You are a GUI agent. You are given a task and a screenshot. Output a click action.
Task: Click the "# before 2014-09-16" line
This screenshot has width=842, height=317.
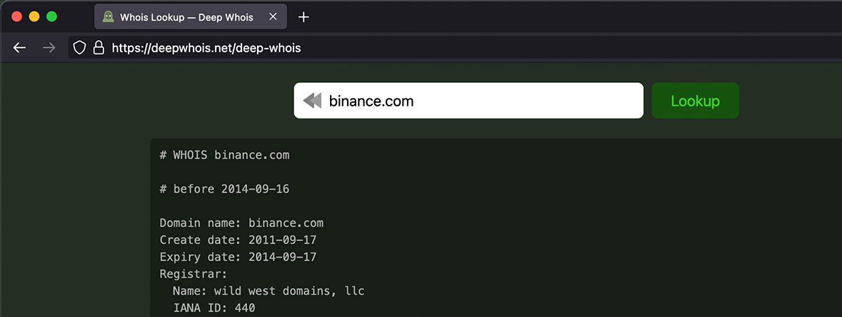(224, 189)
